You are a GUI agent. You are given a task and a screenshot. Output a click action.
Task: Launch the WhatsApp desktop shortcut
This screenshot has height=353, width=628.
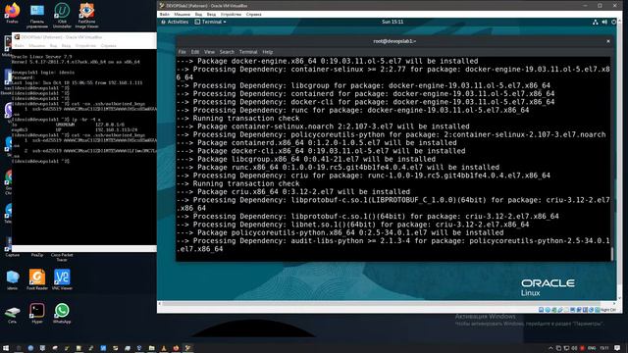tap(62, 313)
